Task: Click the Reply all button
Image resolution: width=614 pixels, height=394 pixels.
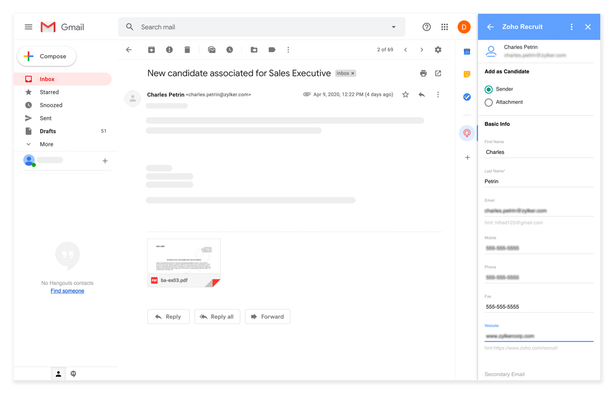Action: coord(217,317)
